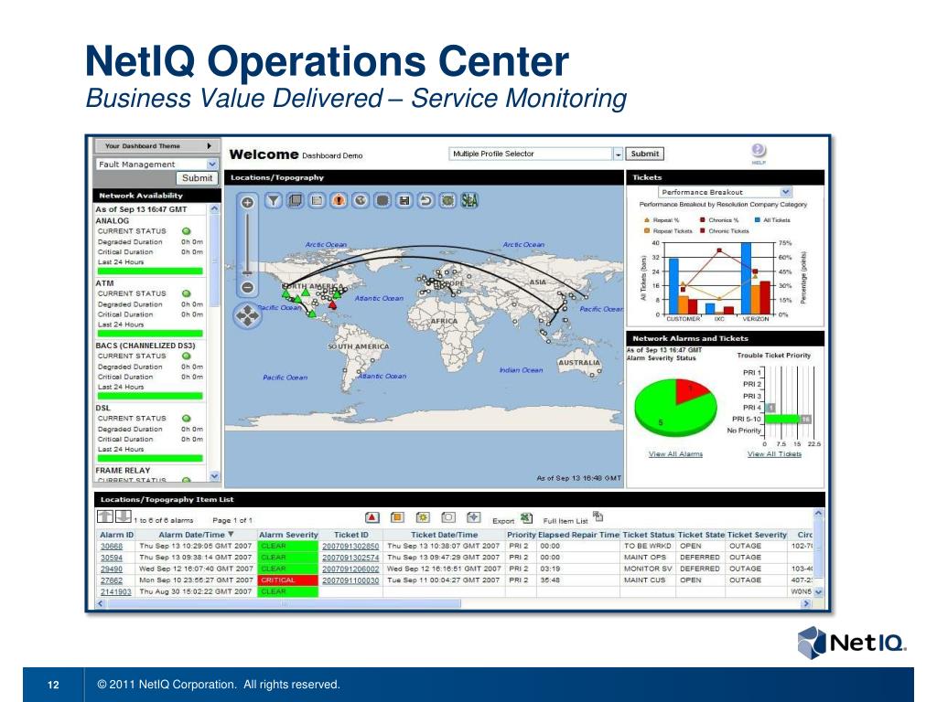This screenshot has height=702, width=937.
Task: Click the Help question mark icon
Action: [x=759, y=151]
